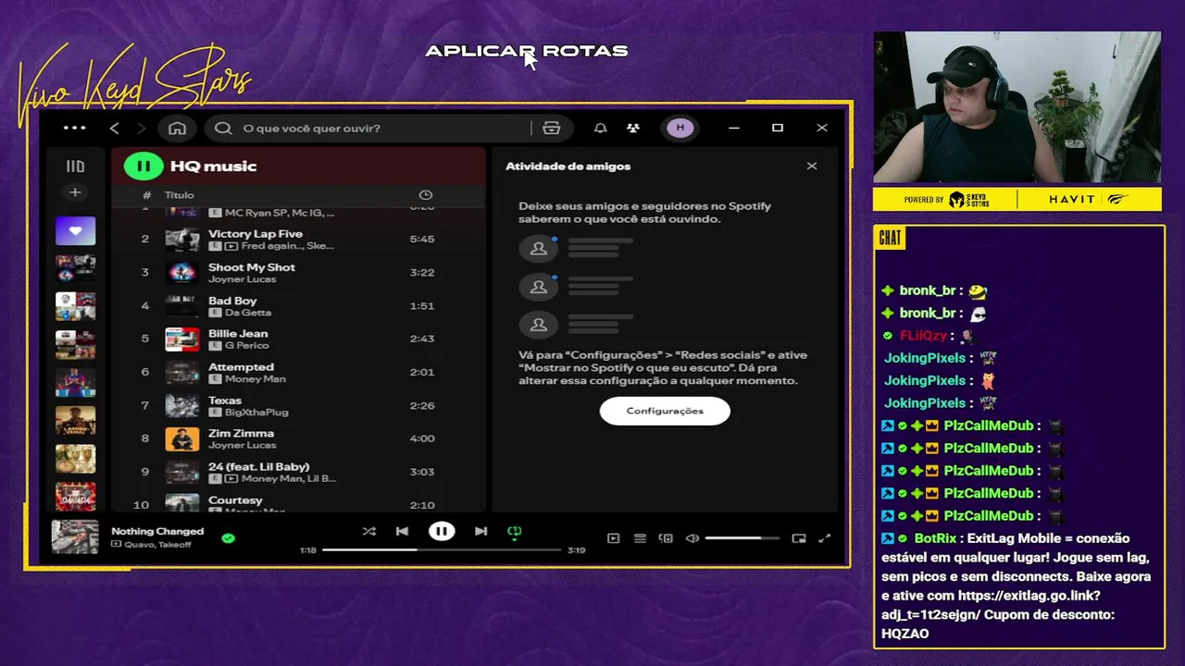Open connect to a device
This screenshot has height=666, width=1185.
pyautogui.click(x=666, y=538)
